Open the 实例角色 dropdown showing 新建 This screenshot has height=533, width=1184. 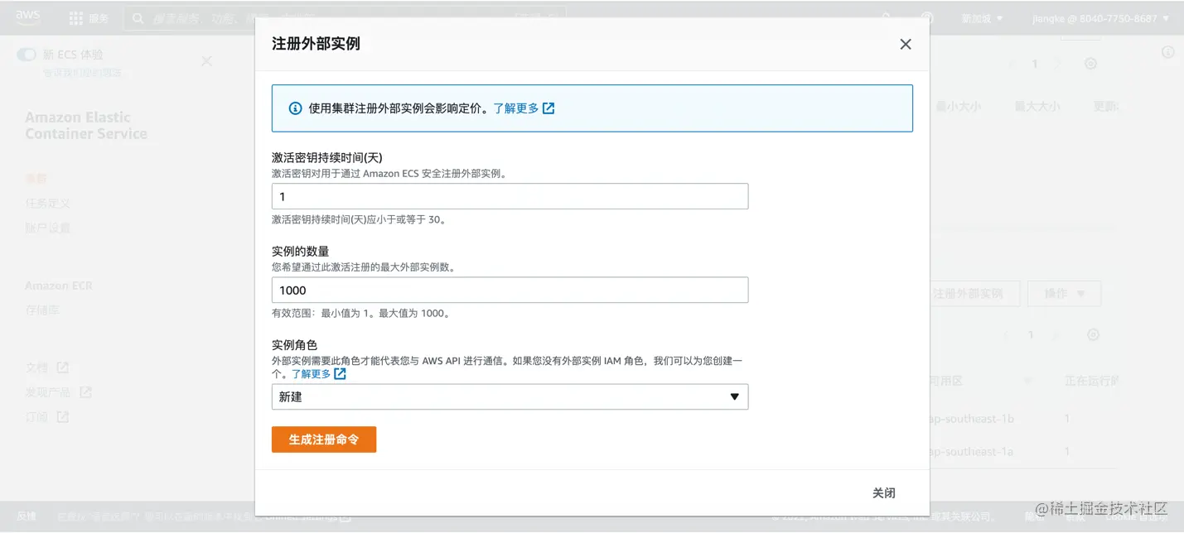point(510,396)
